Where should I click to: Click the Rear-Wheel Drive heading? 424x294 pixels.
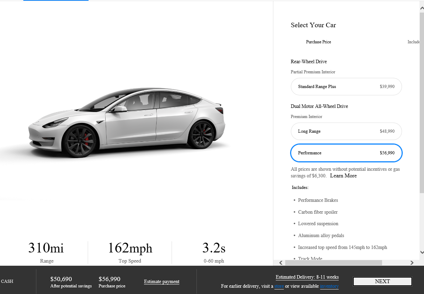[x=309, y=62]
